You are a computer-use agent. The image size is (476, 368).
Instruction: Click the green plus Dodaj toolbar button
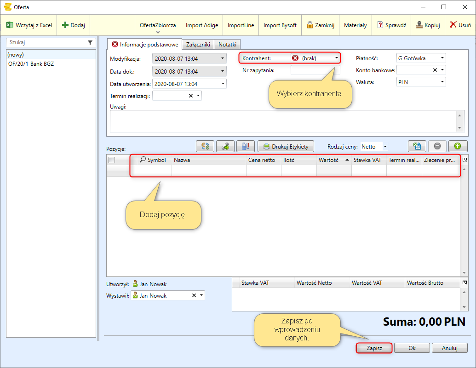(x=65, y=25)
